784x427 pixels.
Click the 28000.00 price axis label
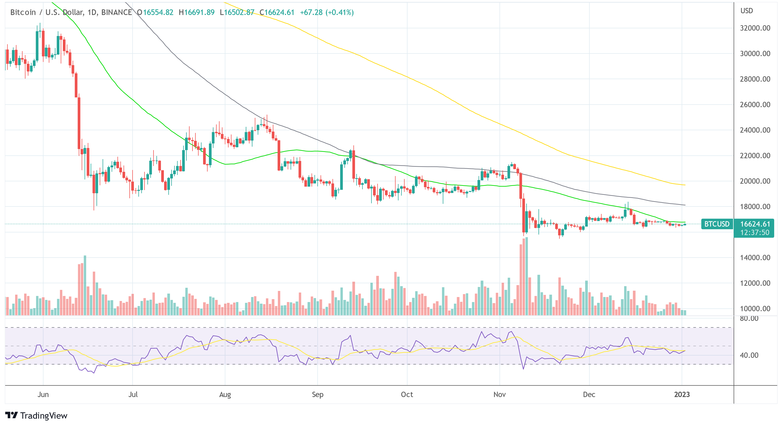[755, 79]
